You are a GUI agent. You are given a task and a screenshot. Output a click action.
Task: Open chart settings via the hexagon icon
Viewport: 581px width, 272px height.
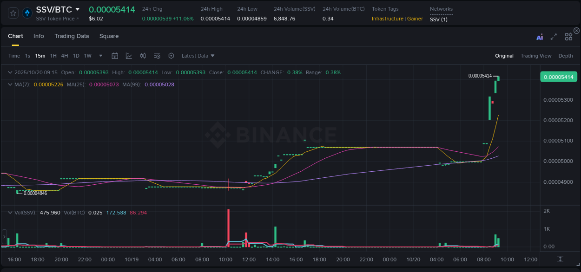tap(171, 56)
